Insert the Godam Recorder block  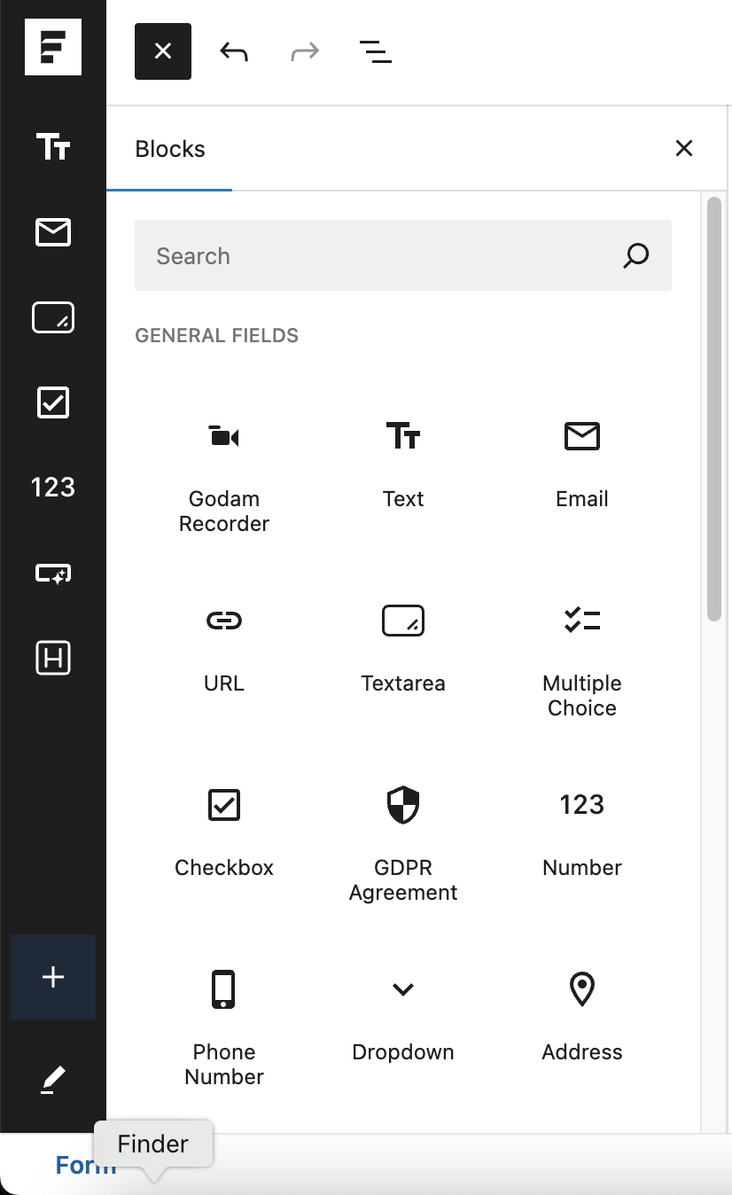click(x=224, y=474)
